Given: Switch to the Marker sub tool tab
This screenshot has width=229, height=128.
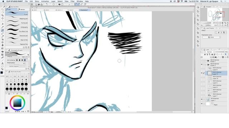Looking at the screenshot, I should pos(23,10).
